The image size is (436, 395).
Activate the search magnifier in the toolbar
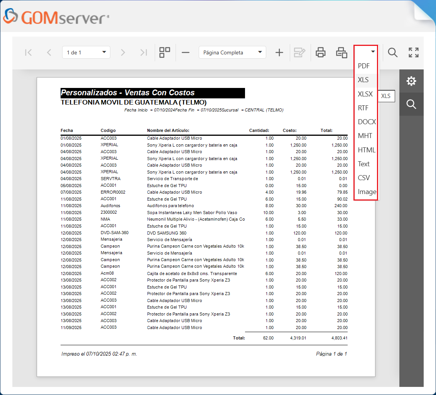(392, 52)
